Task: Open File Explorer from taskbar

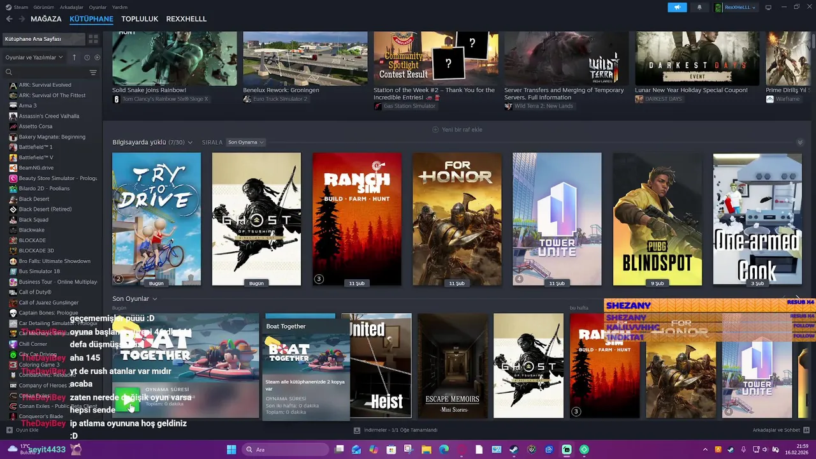Action: [426, 449]
